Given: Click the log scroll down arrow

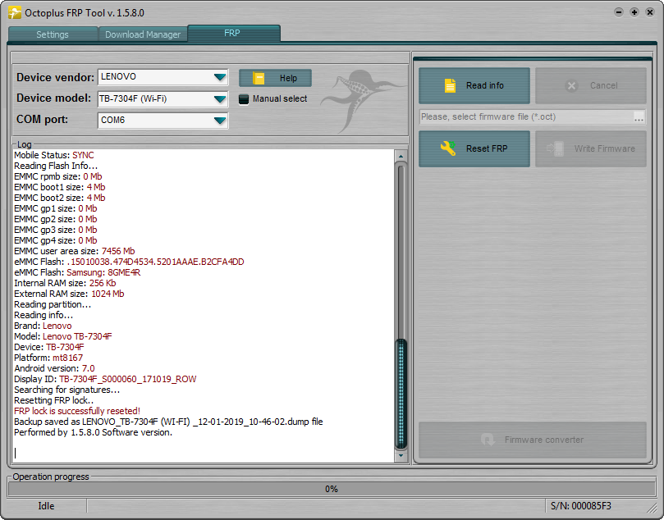Looking at the screenshot, I should tap(401, 456).
